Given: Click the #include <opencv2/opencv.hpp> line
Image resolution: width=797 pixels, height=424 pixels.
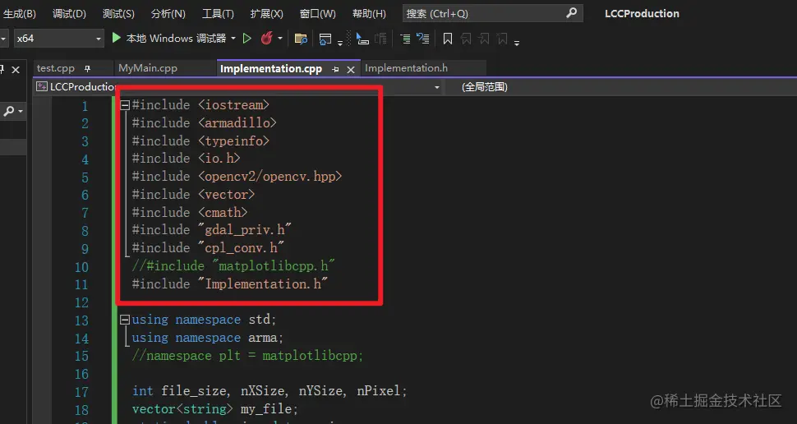Looking at the screenshot, I should pyautogui.click(x=237, y=177).
